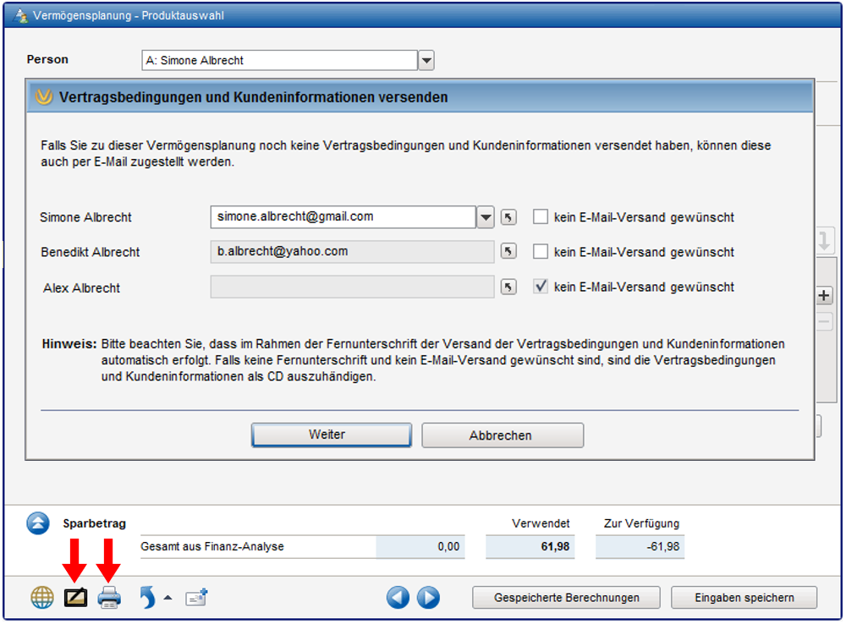The image size is (846, 624).
Task: Expand Simone Albrecht's email address dropdown
Action: (x=486, y=217)
